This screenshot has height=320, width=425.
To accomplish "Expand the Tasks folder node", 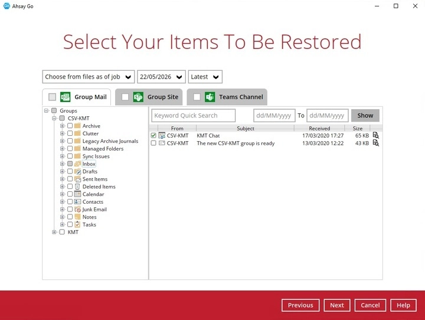I will pyautogui.click(x=62, y=224).
